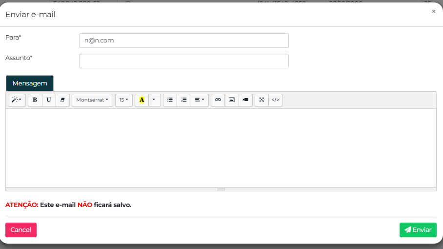Insert an ordered numbered list

click(184, 100)
